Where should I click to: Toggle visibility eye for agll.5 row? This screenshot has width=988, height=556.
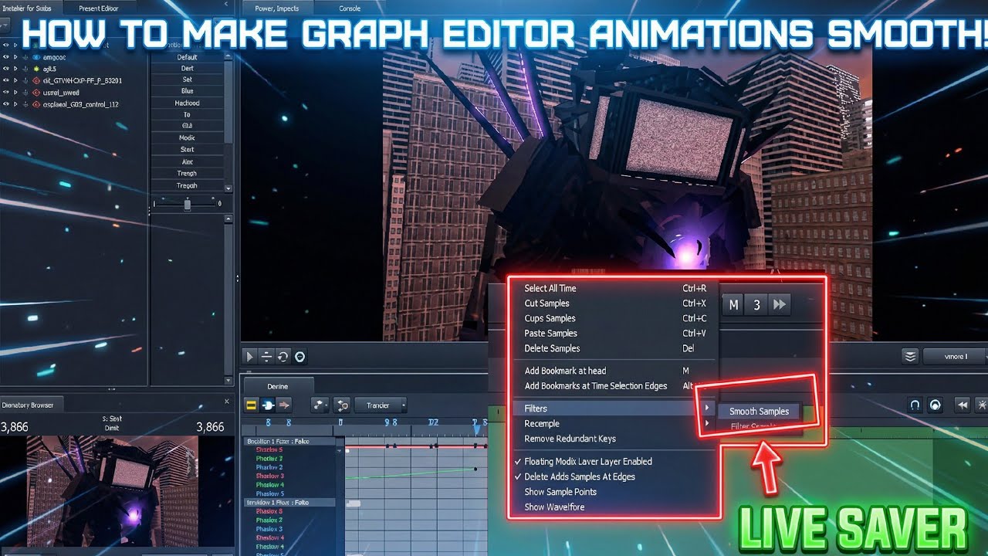(x=5, y=69)
